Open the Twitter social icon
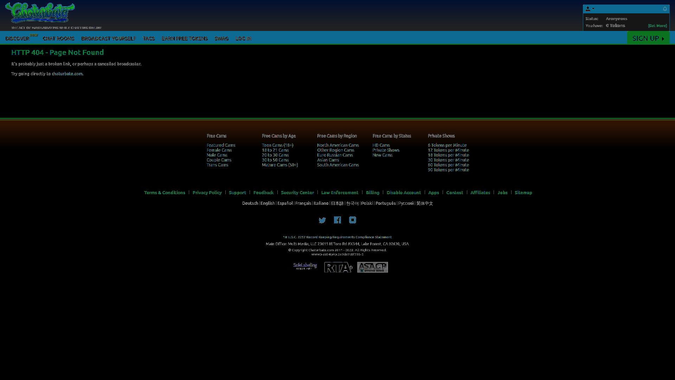675x380 pixels. pyautogui.click(x=322, y=220)
